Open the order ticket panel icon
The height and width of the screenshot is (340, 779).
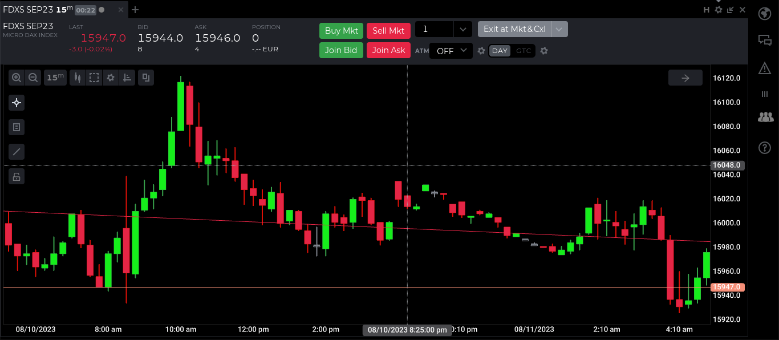[x=17, y=127]
